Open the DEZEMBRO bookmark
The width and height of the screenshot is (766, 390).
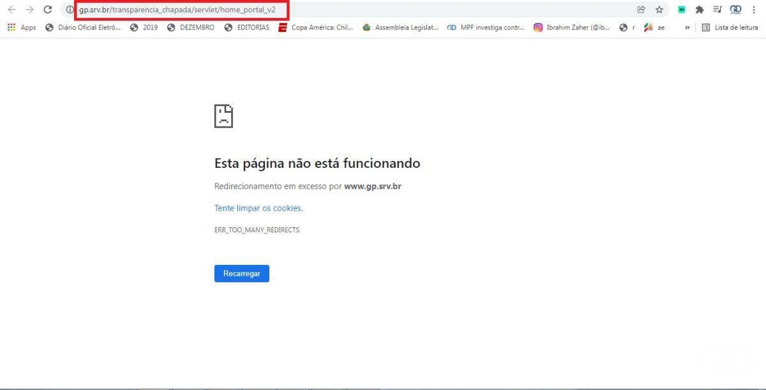(191, 27)
